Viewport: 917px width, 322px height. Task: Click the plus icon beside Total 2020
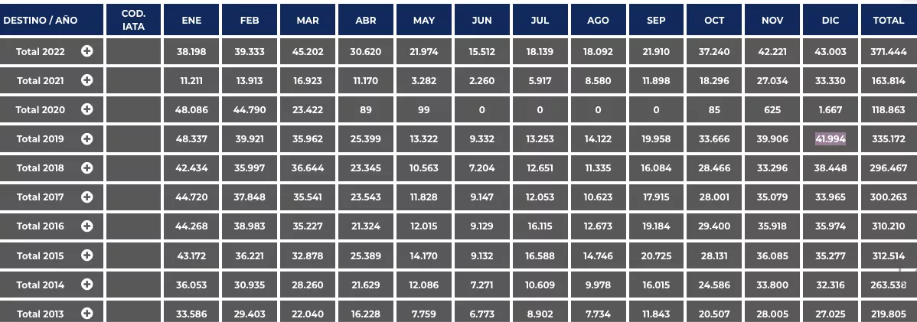point(87,109)
